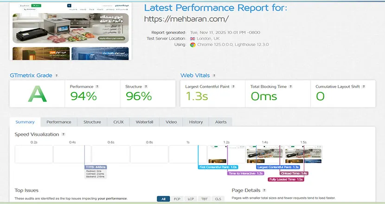Click the Speed Visualization help icon
385x204 pixels.
(x=63, y=134)
